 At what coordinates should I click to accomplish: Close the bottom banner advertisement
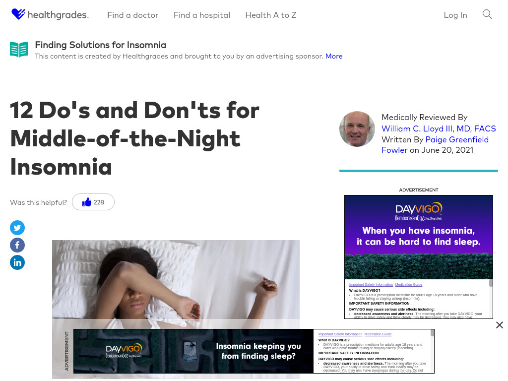coord(499,325)
